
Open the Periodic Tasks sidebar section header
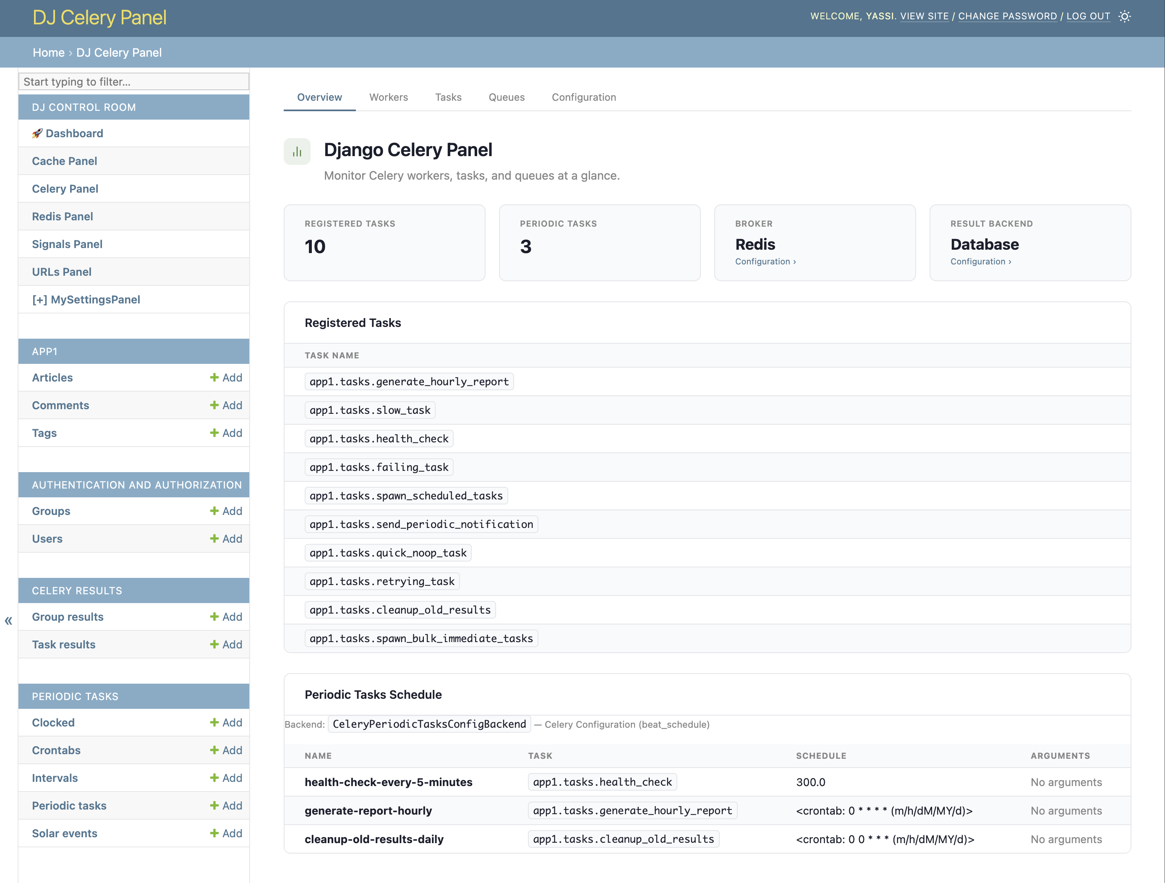(x=75, y=697)
